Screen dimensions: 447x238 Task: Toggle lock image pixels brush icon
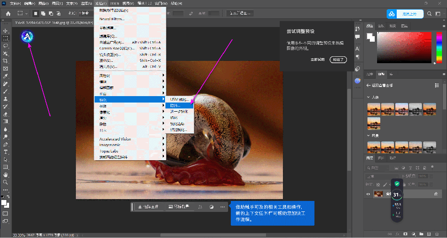click(385, 184)
